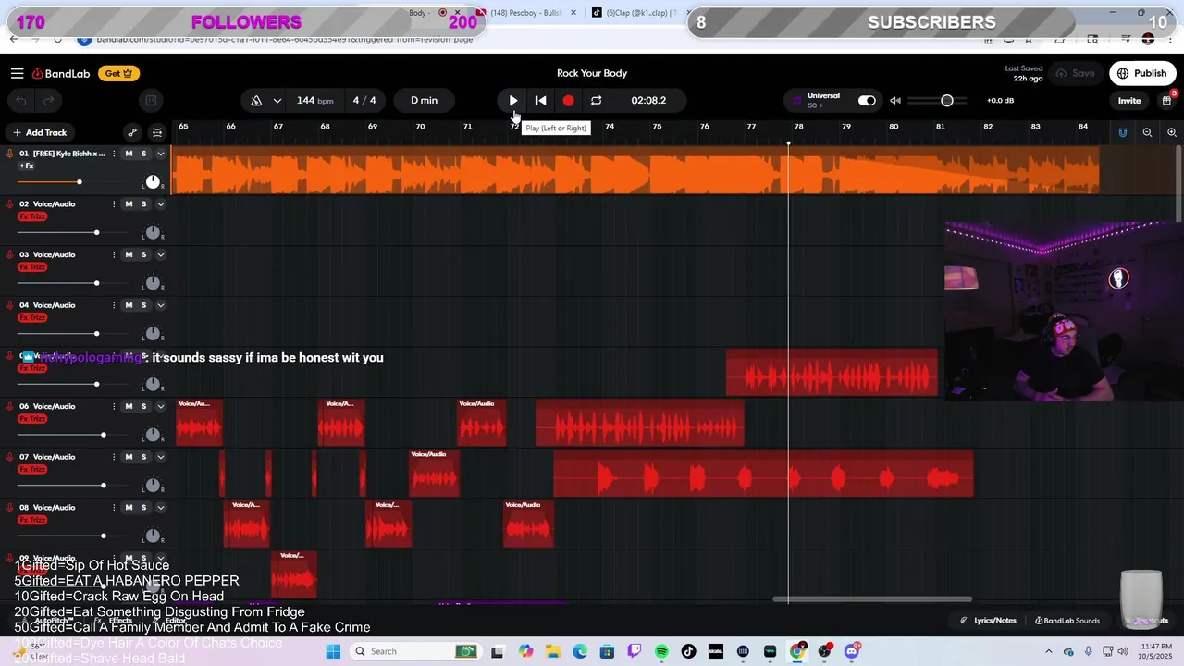This screenshot has width=1184, height=666.
Task: Click the Get membership crown button
Action: point(118,73)
